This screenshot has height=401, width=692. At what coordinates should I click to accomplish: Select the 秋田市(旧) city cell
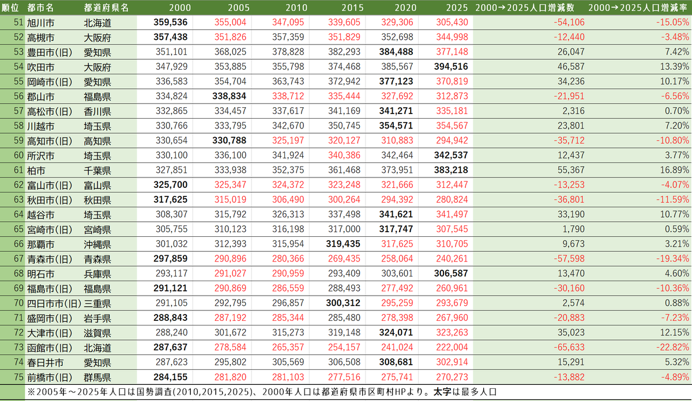pyautogui.click(x=50, y=200)
